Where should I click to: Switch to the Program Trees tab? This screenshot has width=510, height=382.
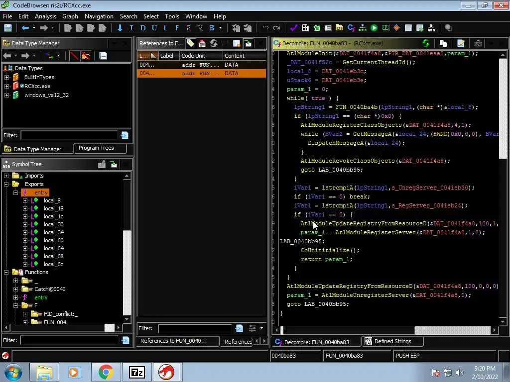(100, 148)
